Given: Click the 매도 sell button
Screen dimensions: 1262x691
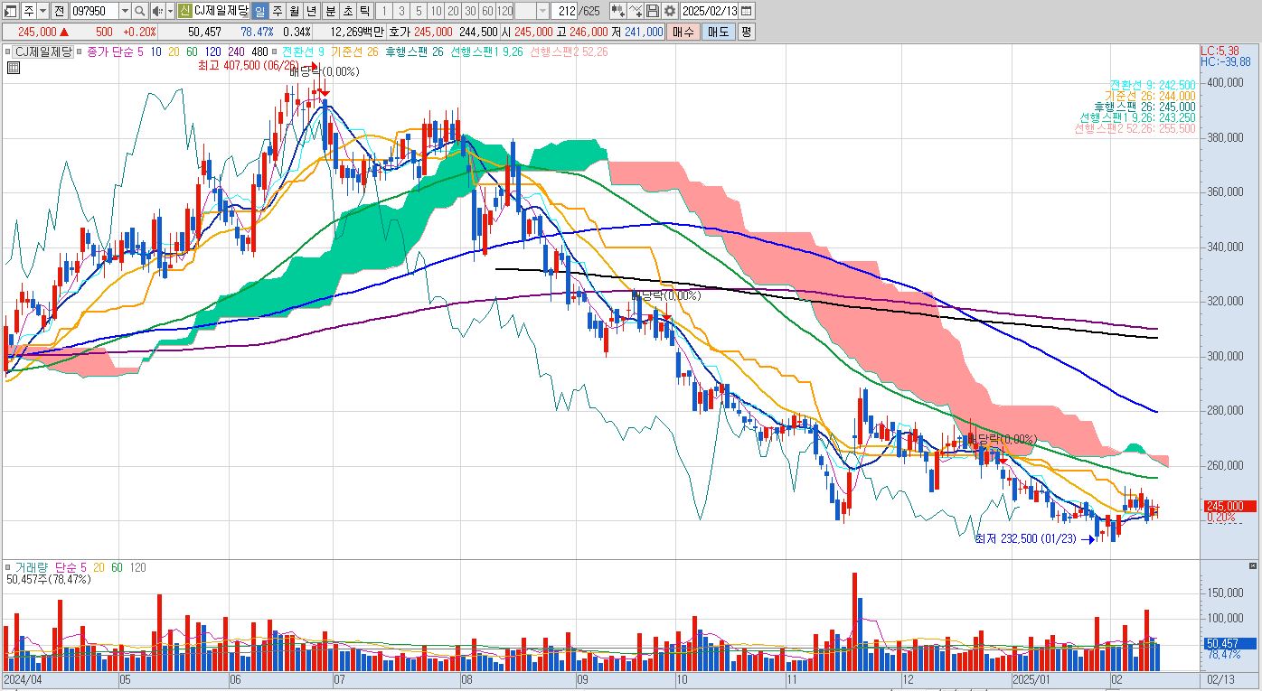Looking at the screenshot, I should [718, 32].
